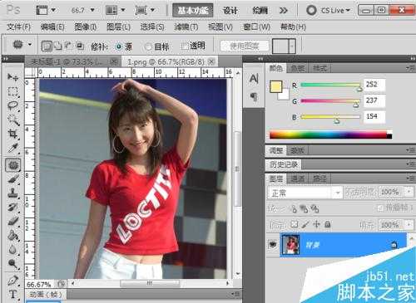Hide the Background layer with eye icon
Viewport: 416px width, 303px height.
(x=273, y=244)
